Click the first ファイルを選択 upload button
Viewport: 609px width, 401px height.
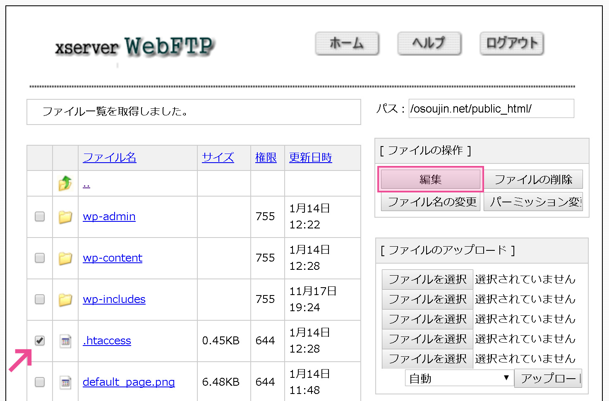[427, 279]
